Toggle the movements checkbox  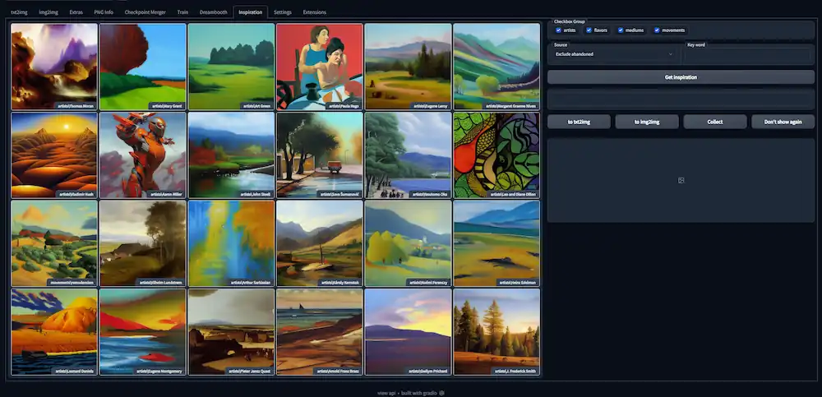point(657,30)
